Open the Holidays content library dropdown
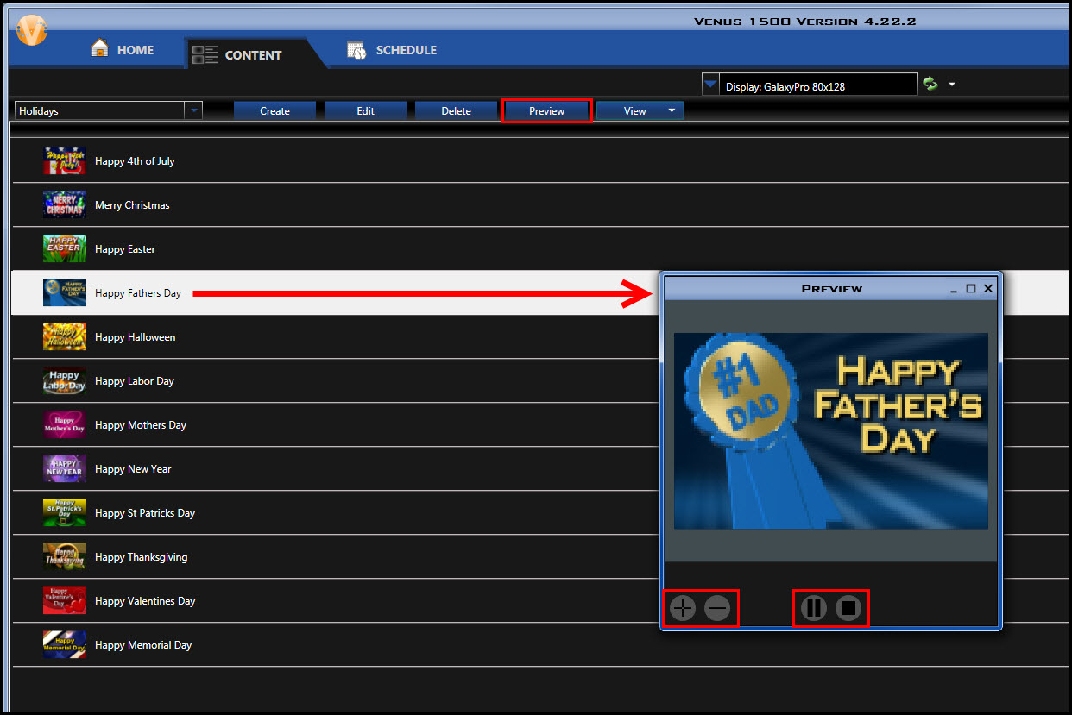Screen dimensions: 1072x715 193,110
